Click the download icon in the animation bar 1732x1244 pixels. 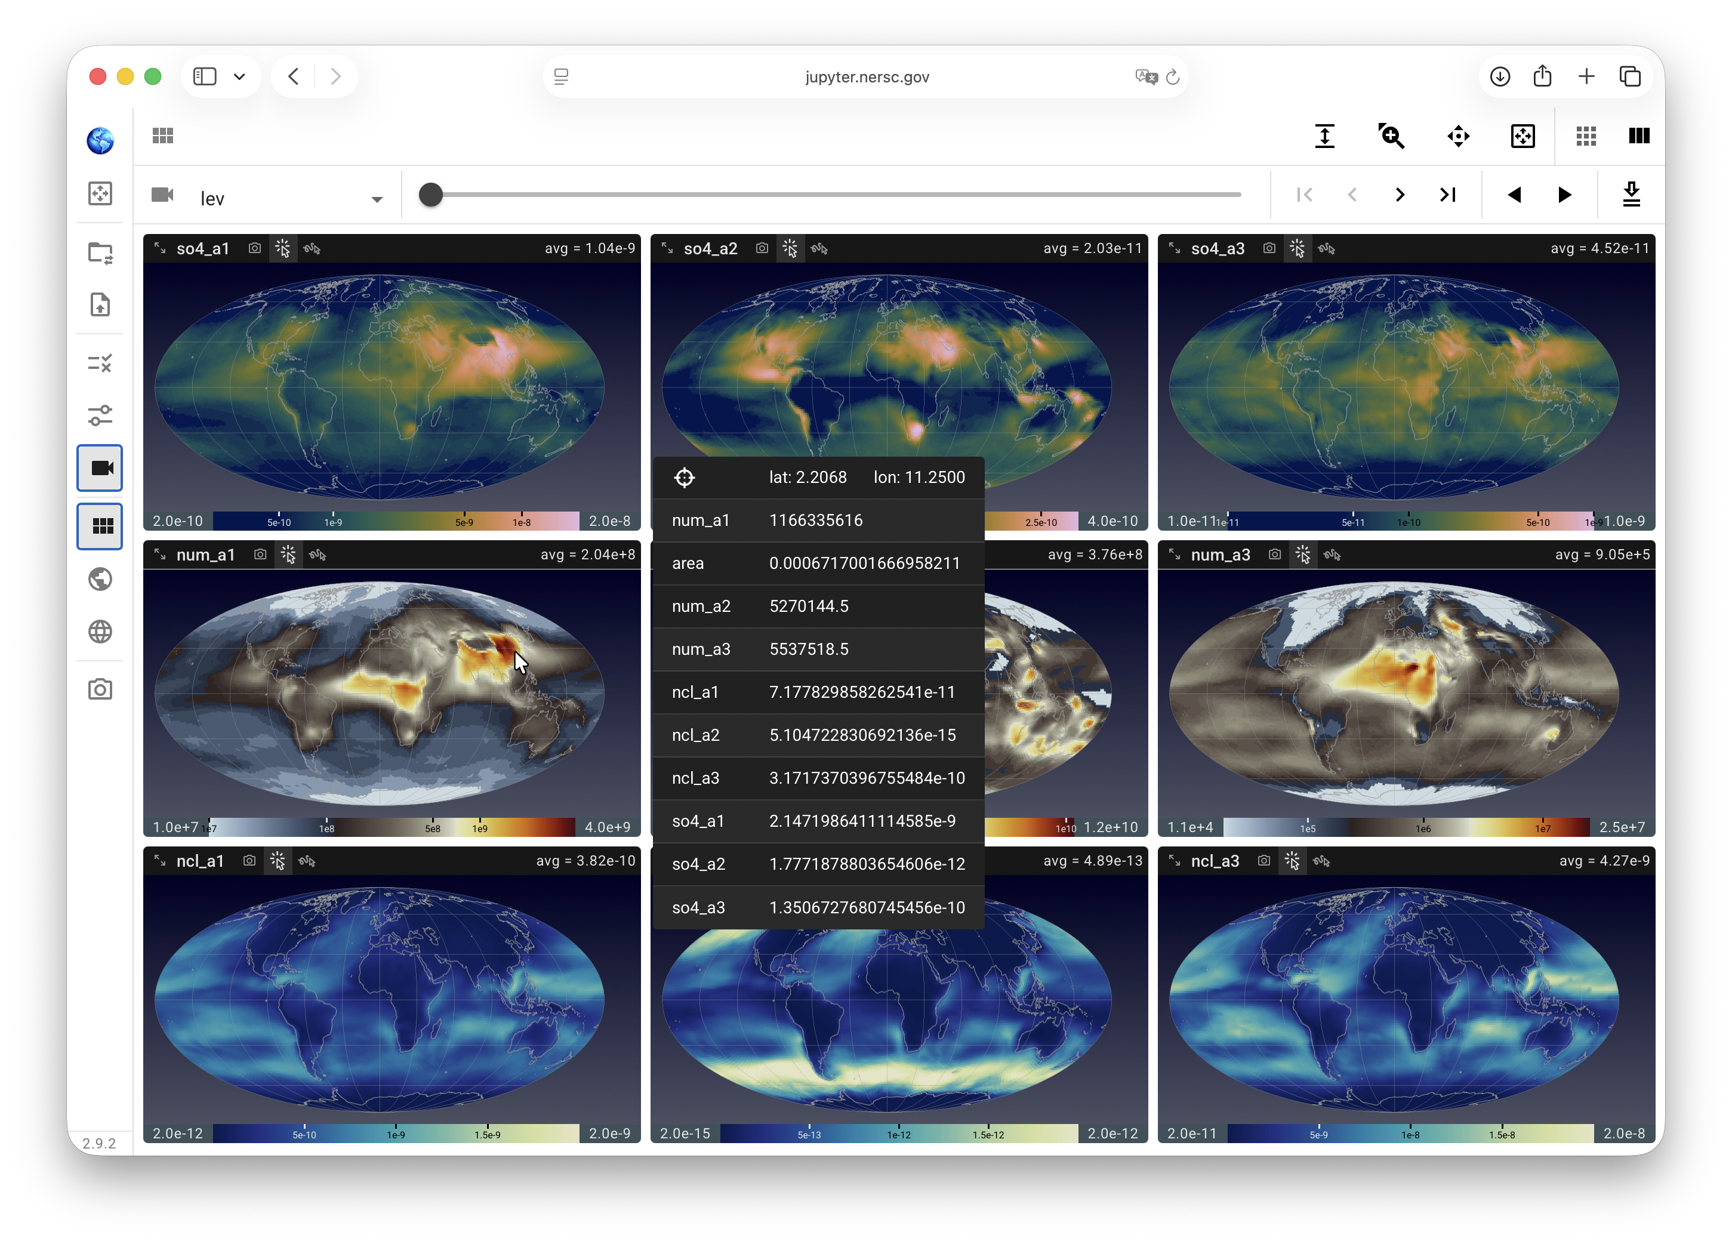point(1631,194)
